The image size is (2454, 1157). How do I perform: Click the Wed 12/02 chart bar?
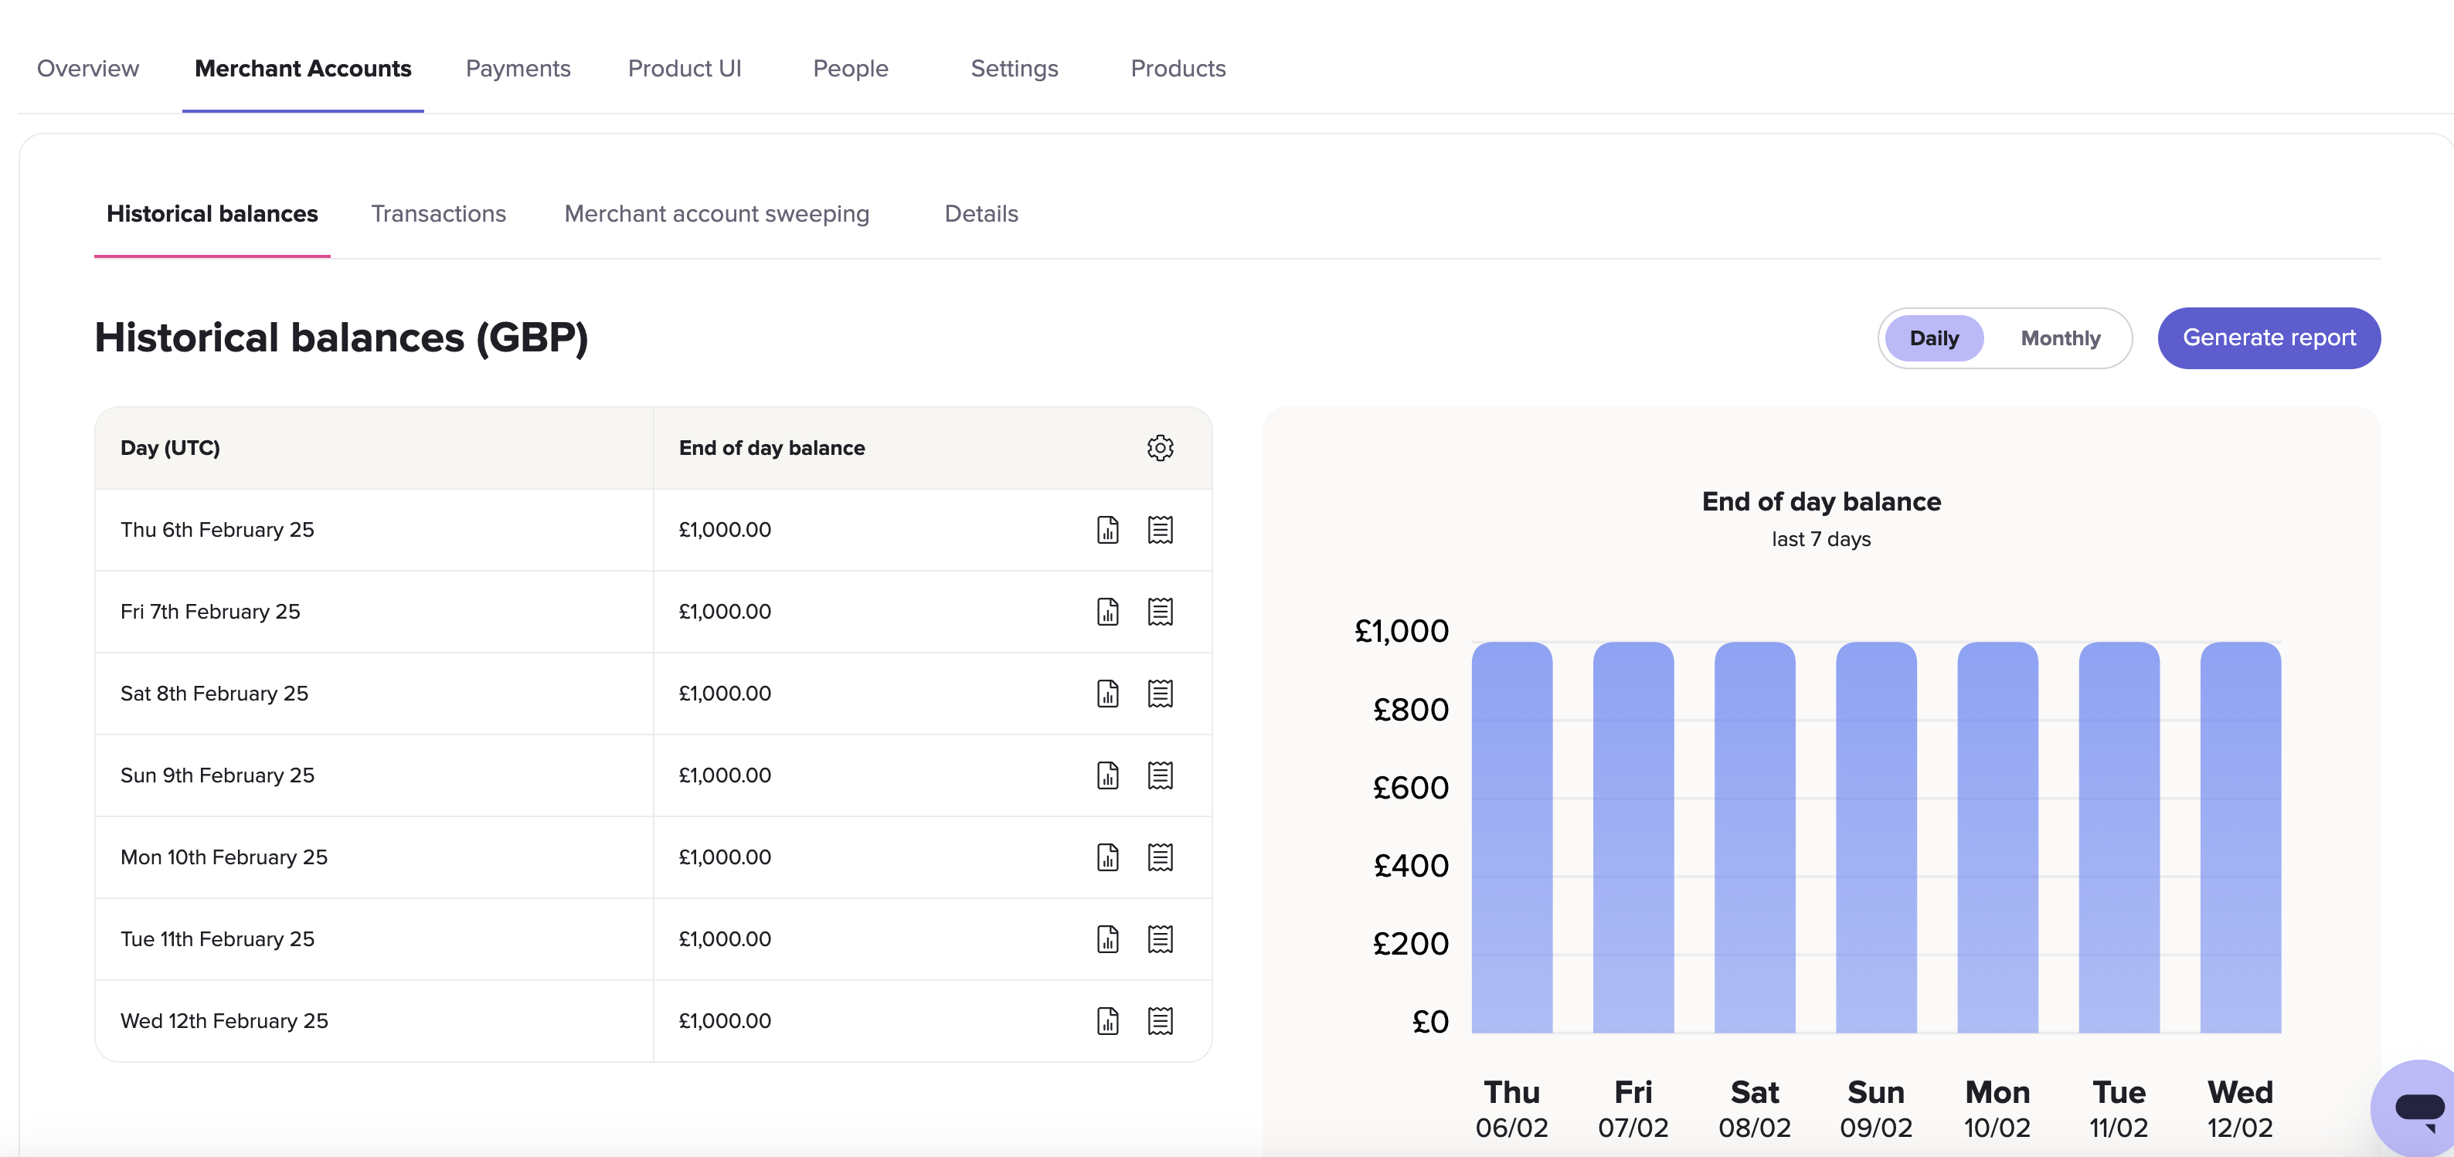[x=2240, y=836]
